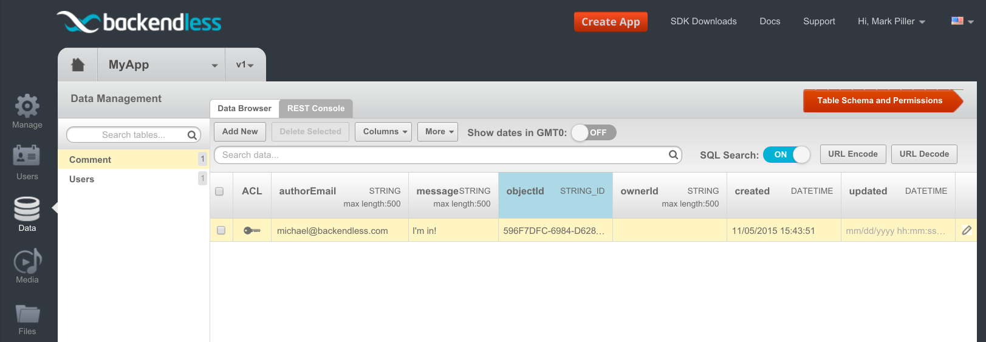The width and height of the screenshot is (986, 342).
Task: Open SDK Downloads menu item
Action: tap(704, 21)
